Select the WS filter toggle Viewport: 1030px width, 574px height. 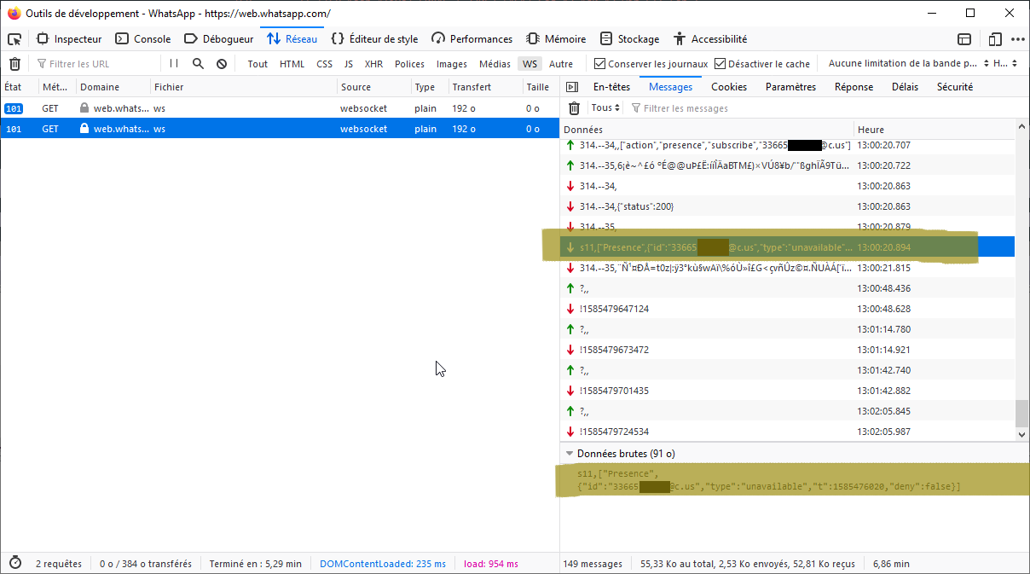click(530, 64)
